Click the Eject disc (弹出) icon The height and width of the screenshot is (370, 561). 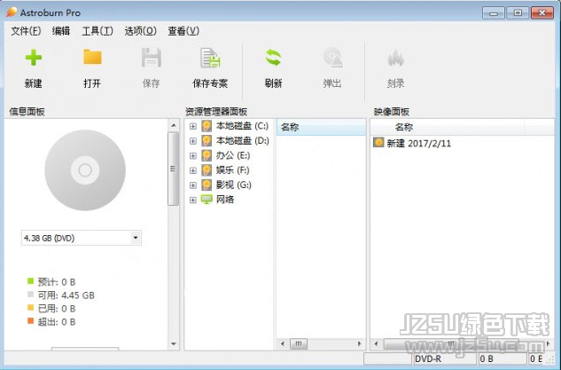[x=332, y=58]
